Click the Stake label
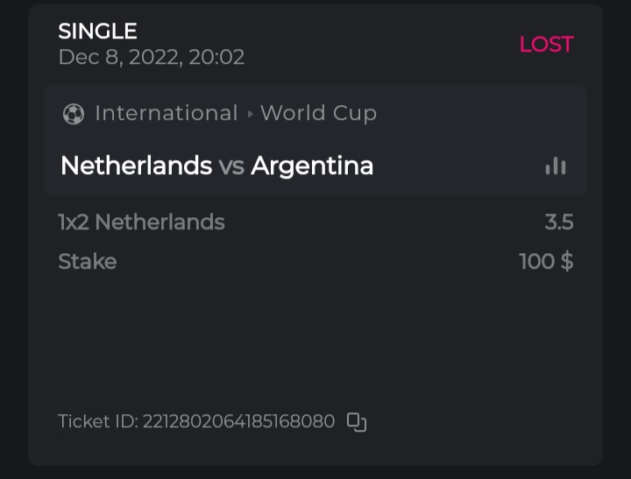Image resolution: width=631 pixels, height=479 pixels. point(87,261)
